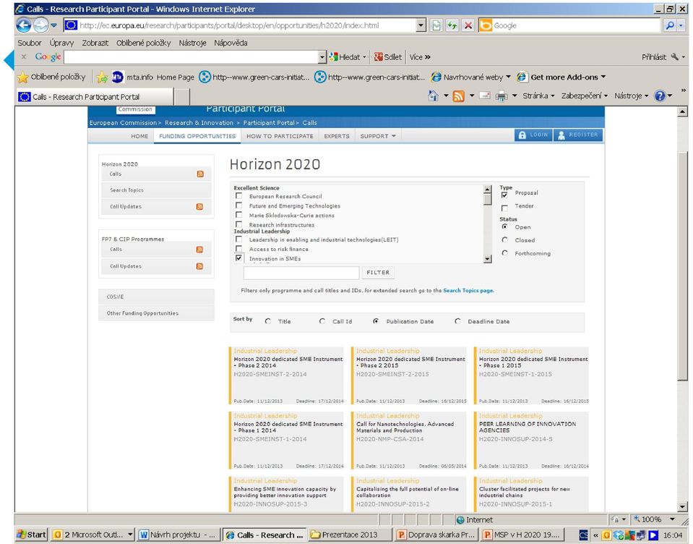Click the search magnifier icon
693x544 pixels.
[670, 25]
